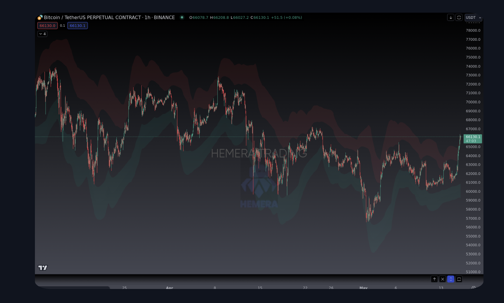Maximize the main chart pane

coord(459,17)
